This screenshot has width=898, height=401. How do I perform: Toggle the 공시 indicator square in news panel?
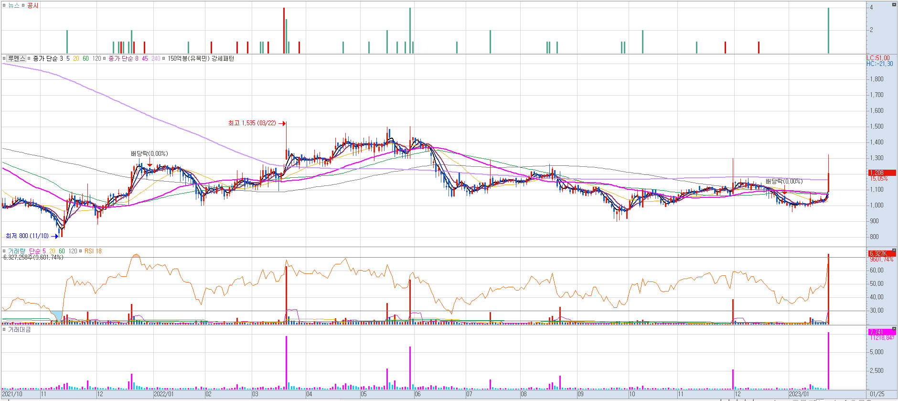[24, 5]
